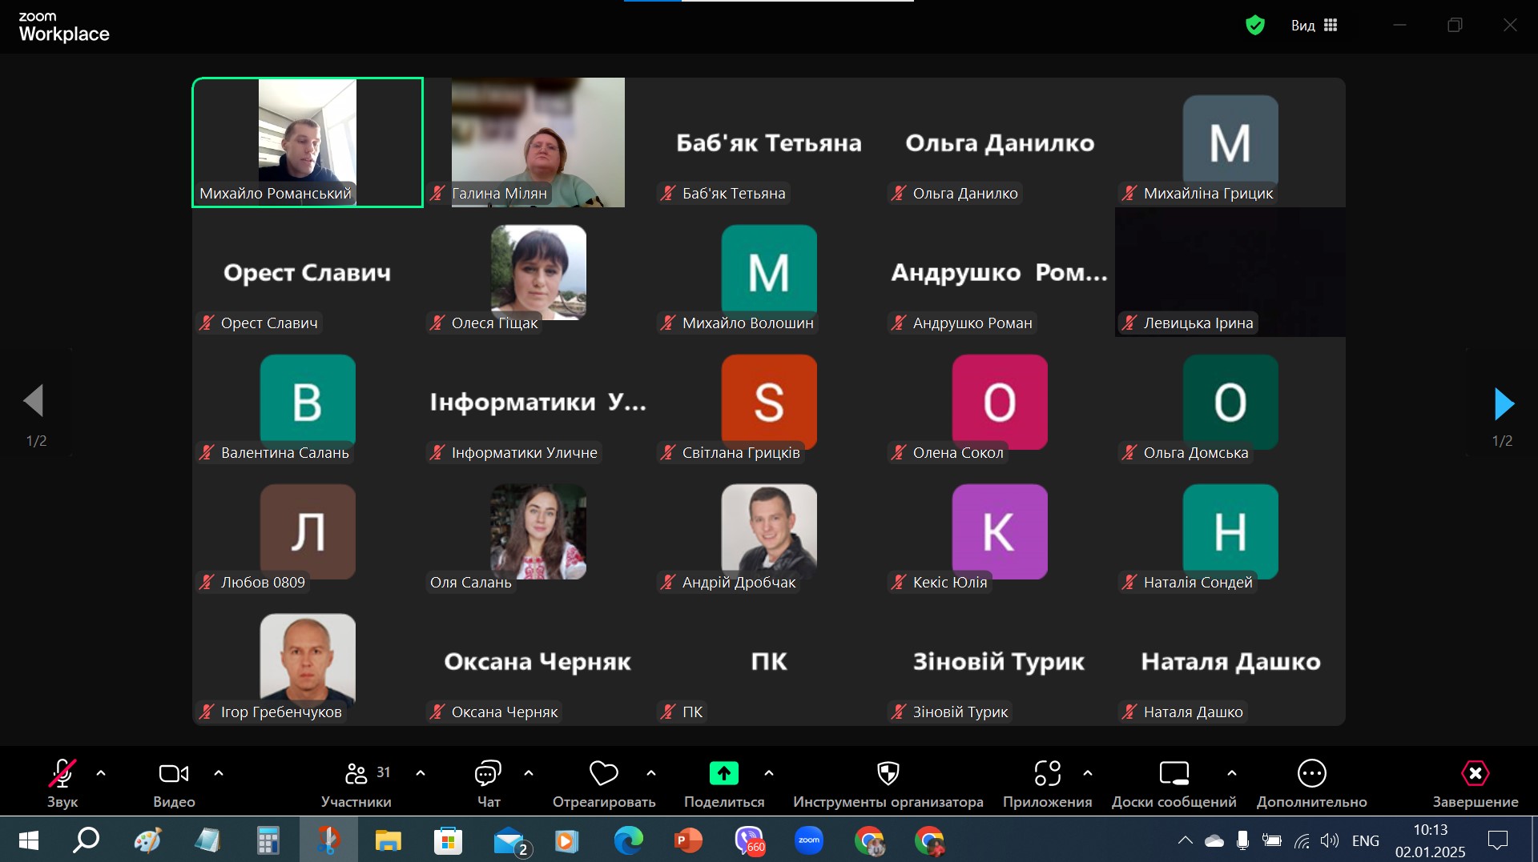
Task: Expand video options arrow next to Видео
Action: pyautogui.click(x=219, y=773)
